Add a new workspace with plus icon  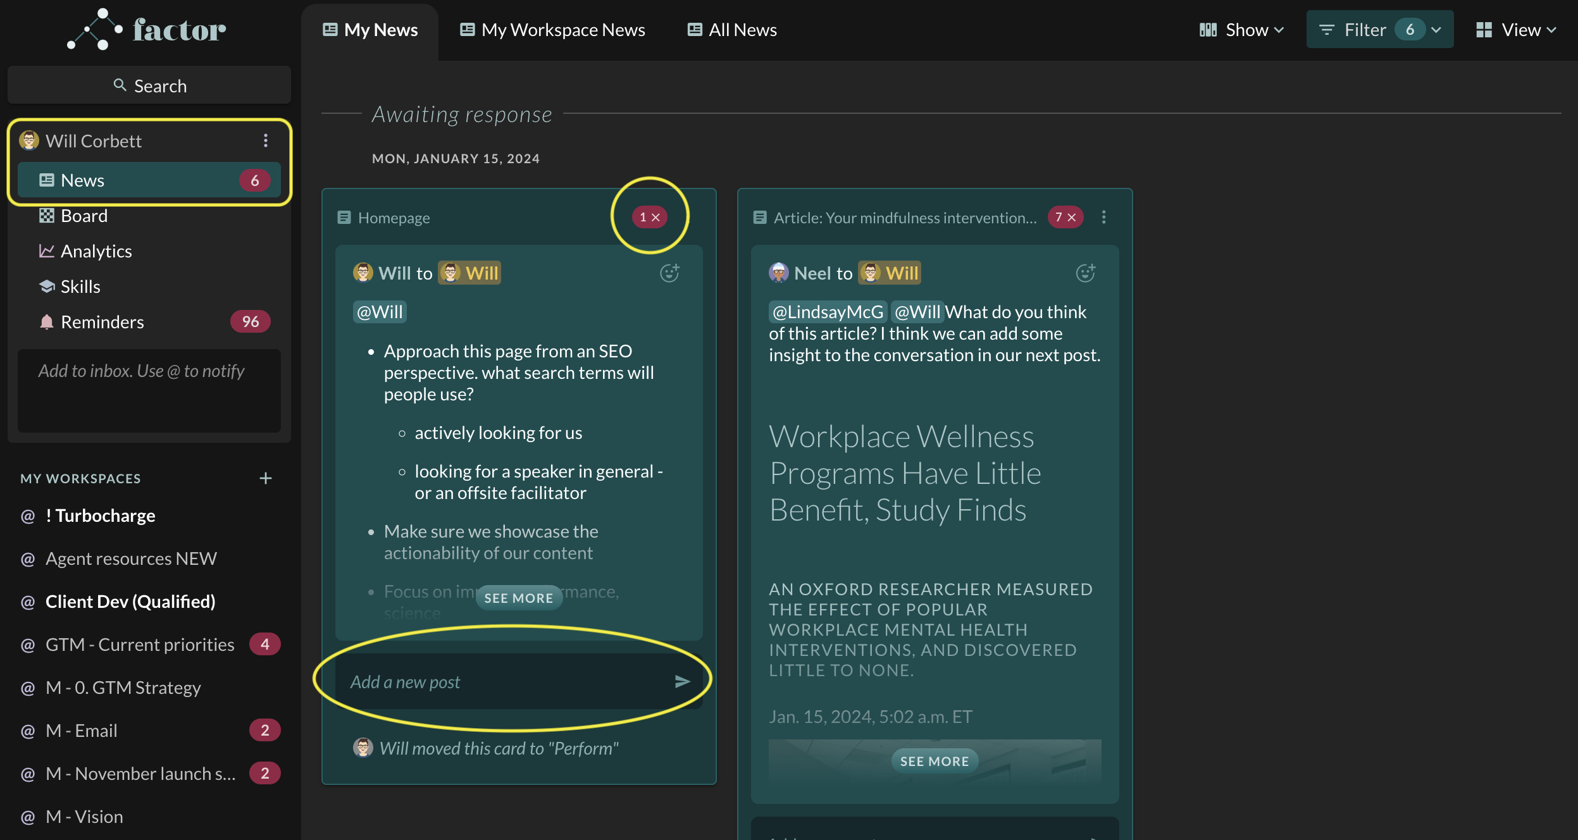tap(266, 478)
